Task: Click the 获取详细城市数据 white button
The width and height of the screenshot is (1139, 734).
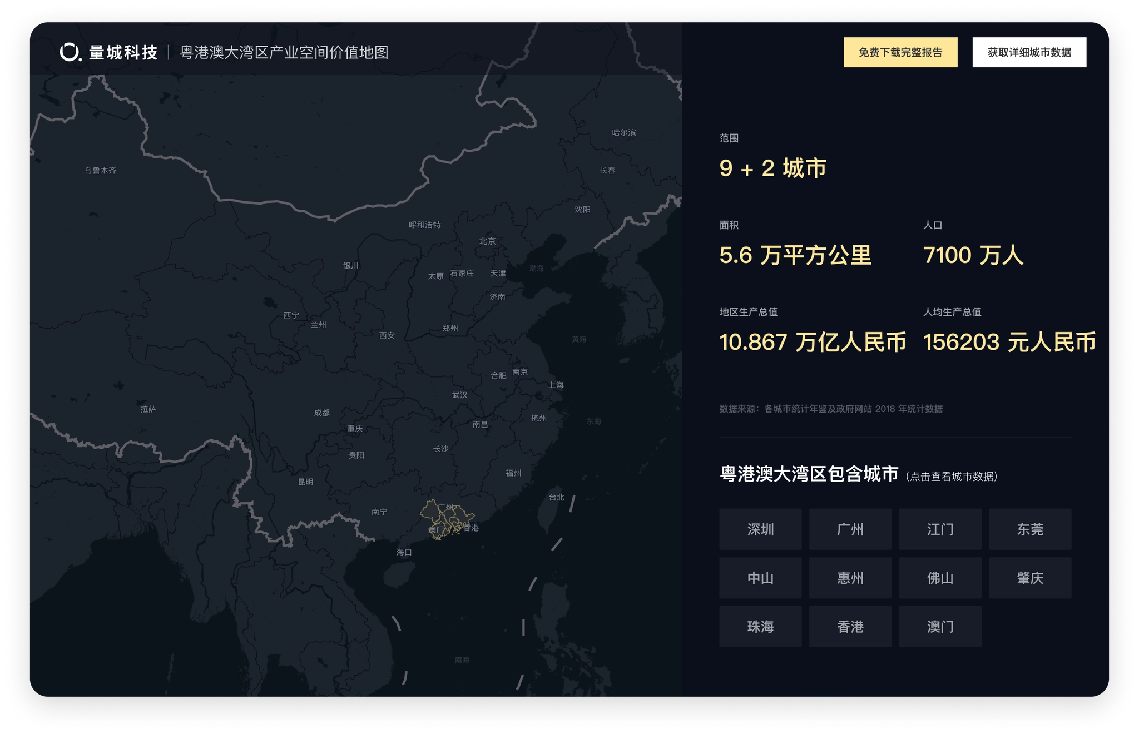Action: [1029, 52]
